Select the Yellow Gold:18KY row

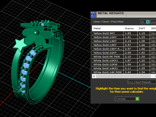124,45
